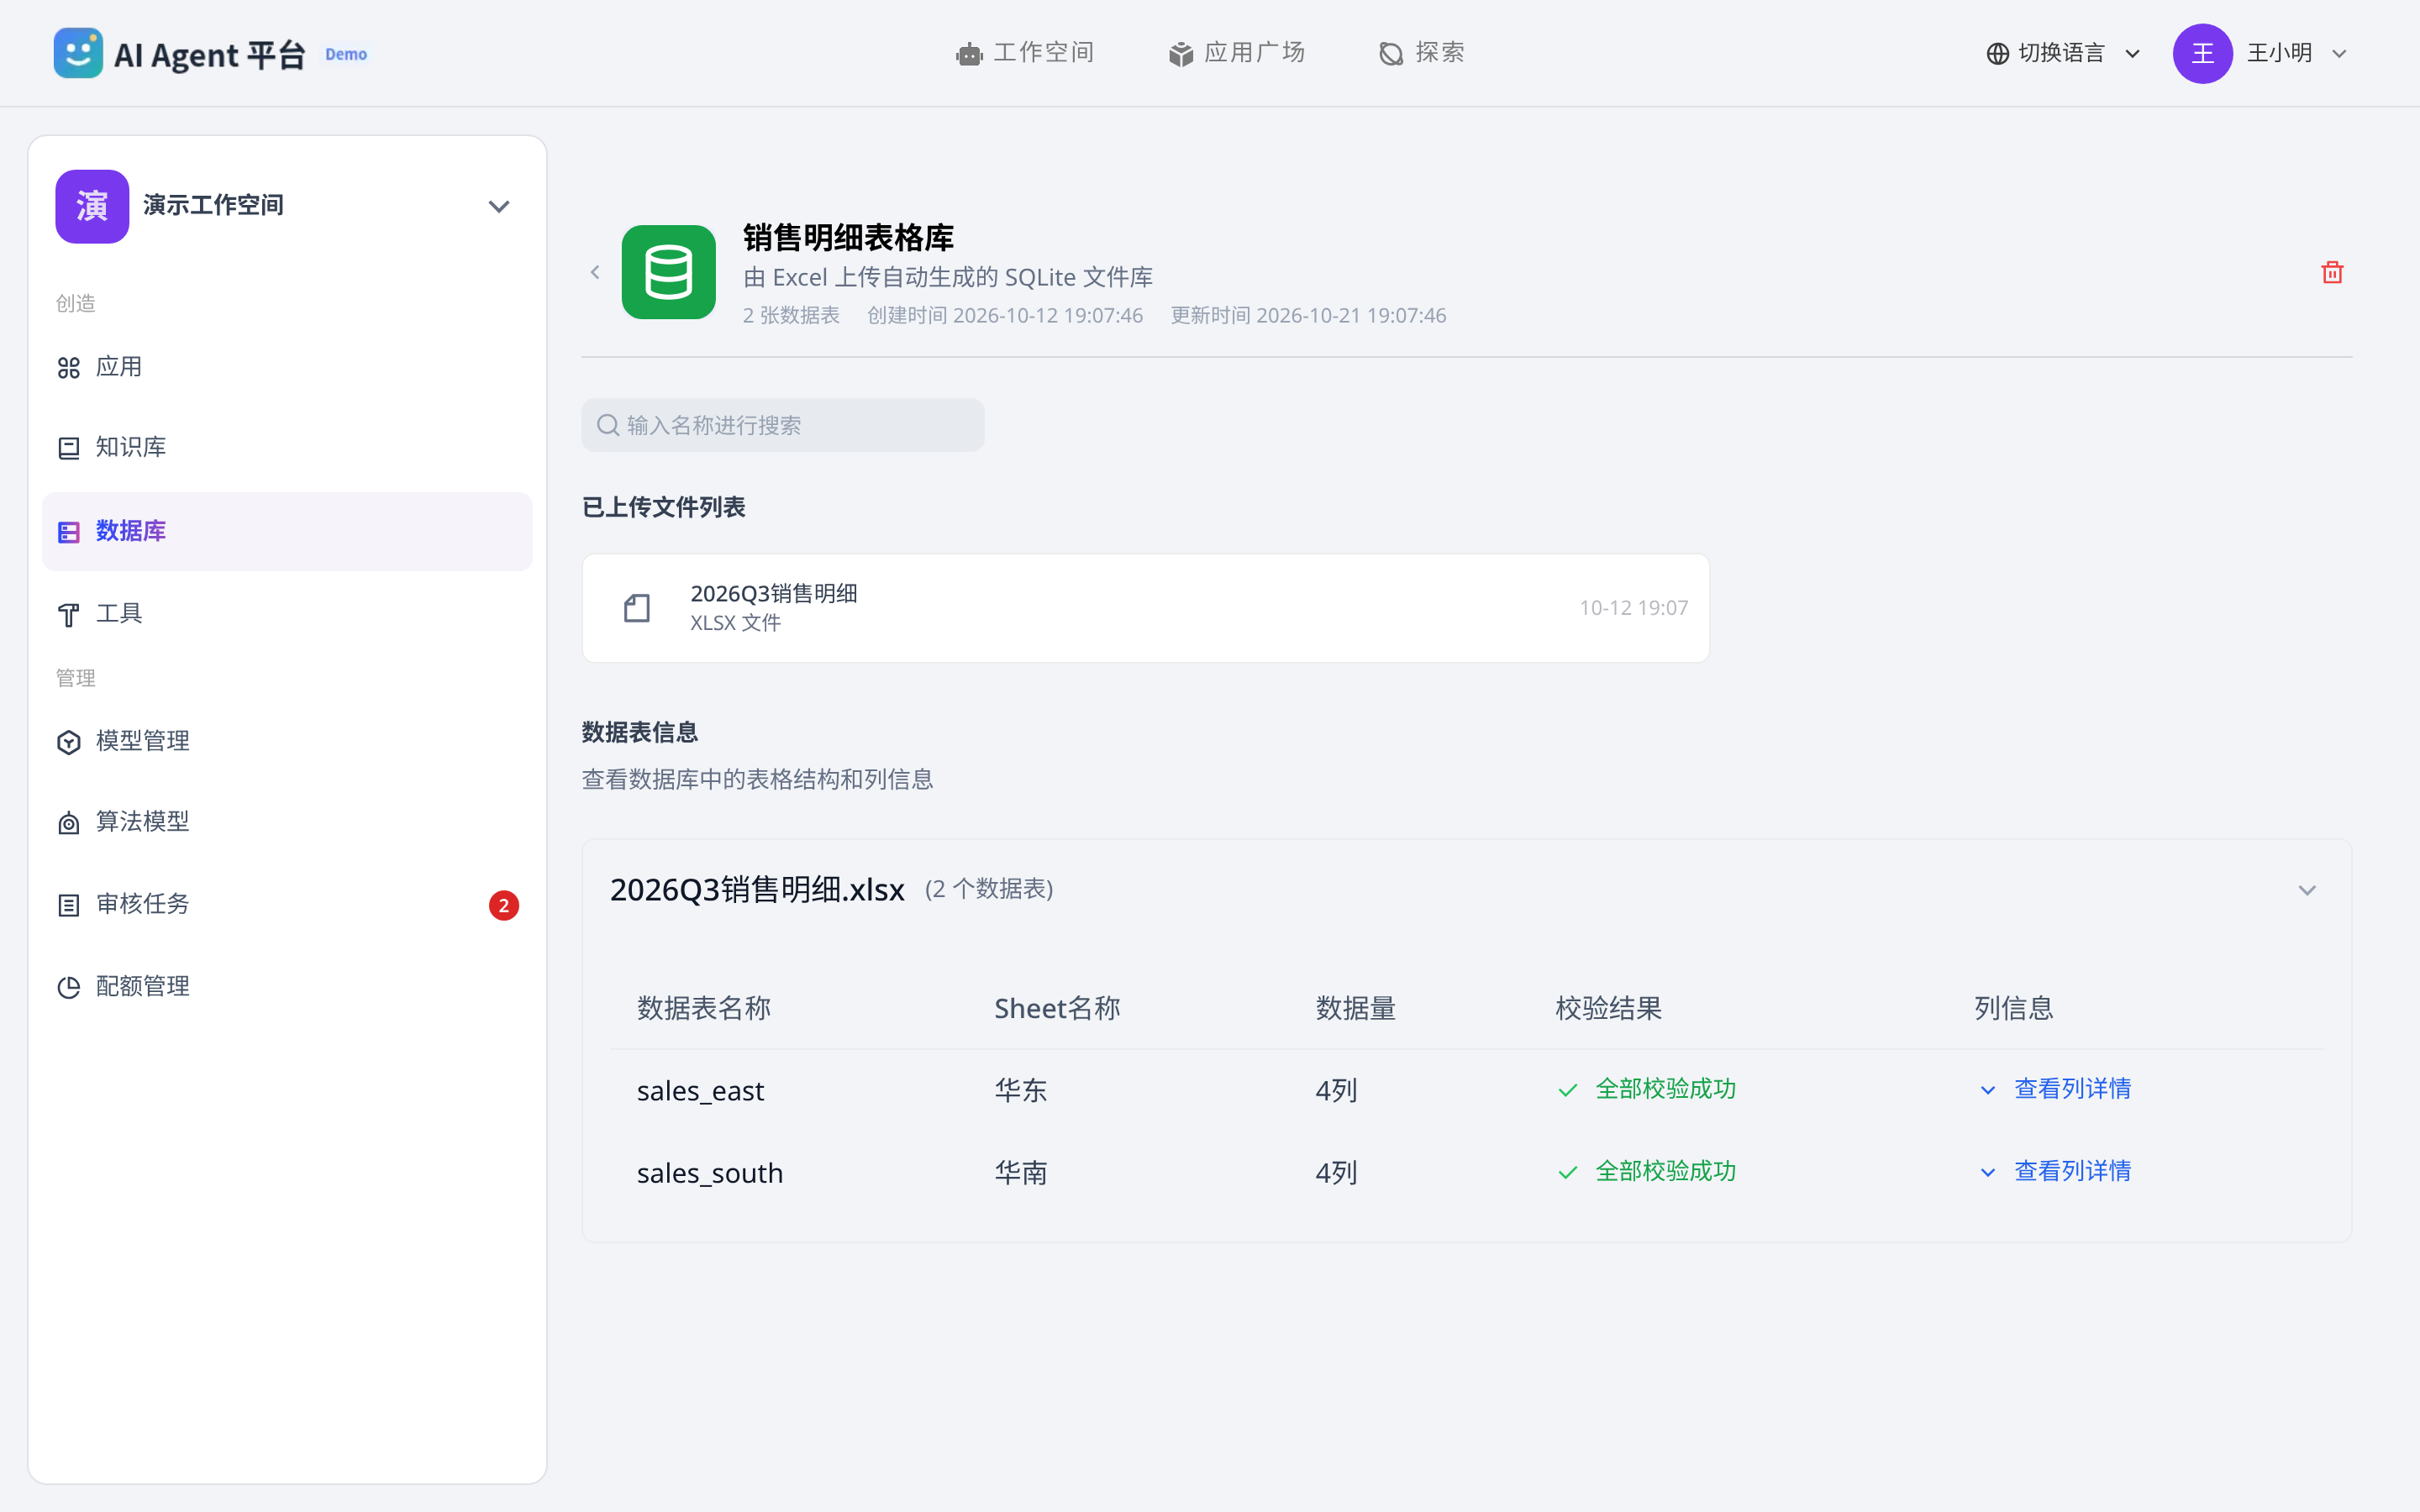Viewport: 2420px width, 1512px height.
Task: Open 配额管理 in the sidebar
Action: click(x=287, y=987)
